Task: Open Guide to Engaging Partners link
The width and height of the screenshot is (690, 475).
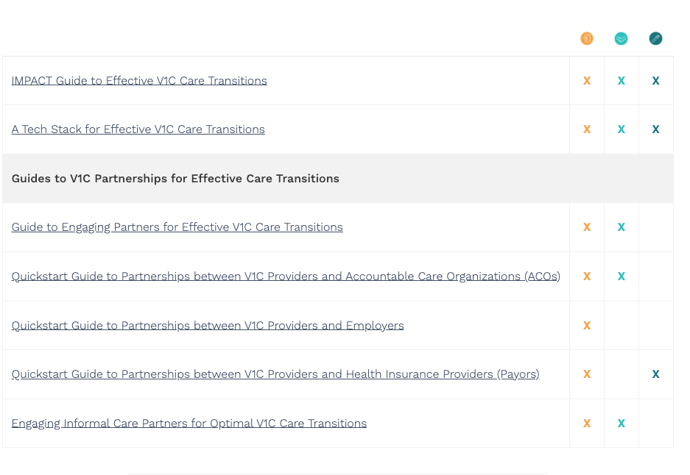Action: (177, 227)
